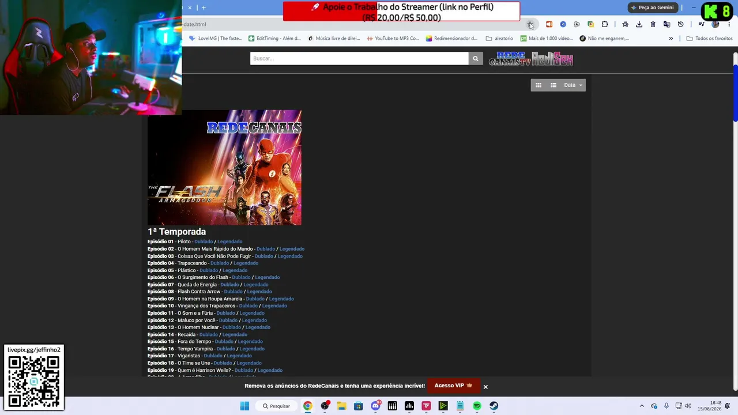Click the Acesso VIP button
This screenshot has height=415, width=738.
[453, 386]
